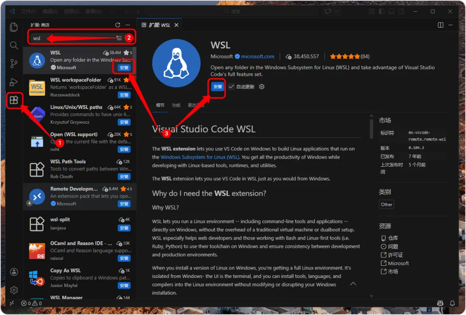Image resolution: width=466 pixels, height=315 pixels.
Task: Click the large WSL penguin logo
Action: [x=176, y=63]
